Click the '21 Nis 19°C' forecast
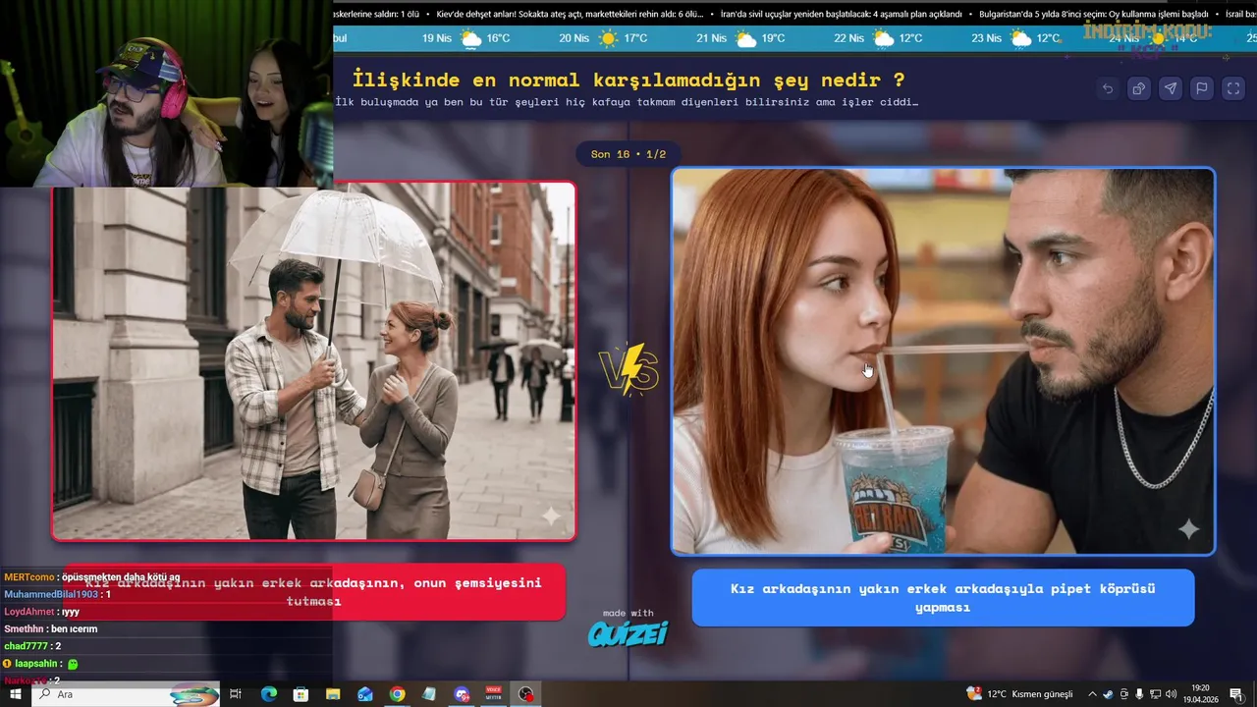This screenshot has width=1257, height=707. point(741,38)
